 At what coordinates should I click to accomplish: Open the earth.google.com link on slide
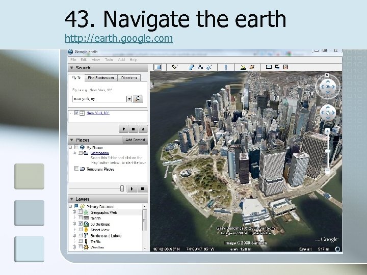[119, 38]
